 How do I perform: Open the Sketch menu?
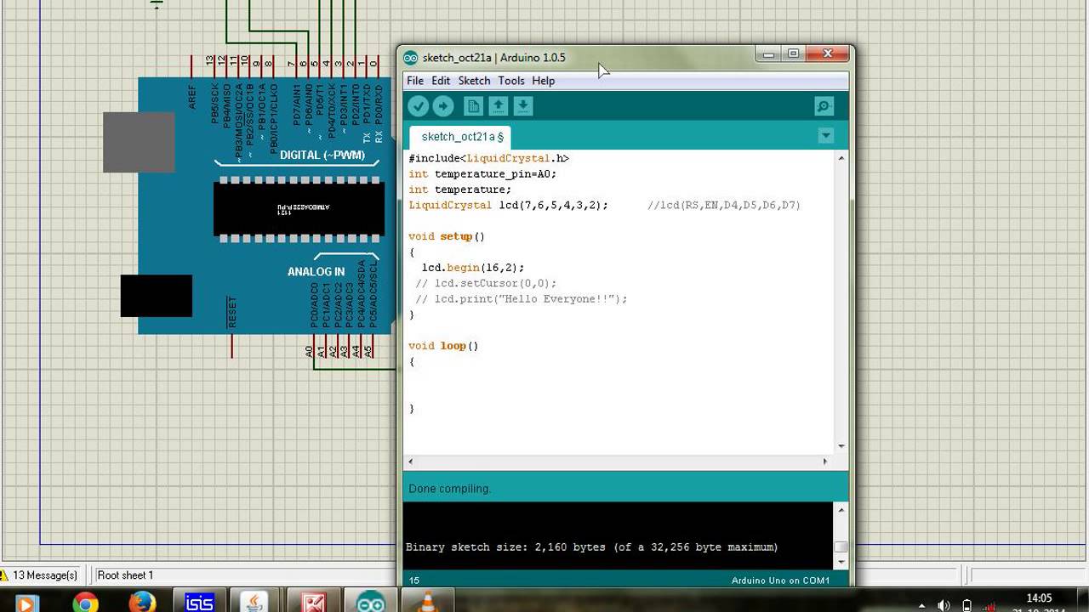pyautogui.click(x=474, y=81)
